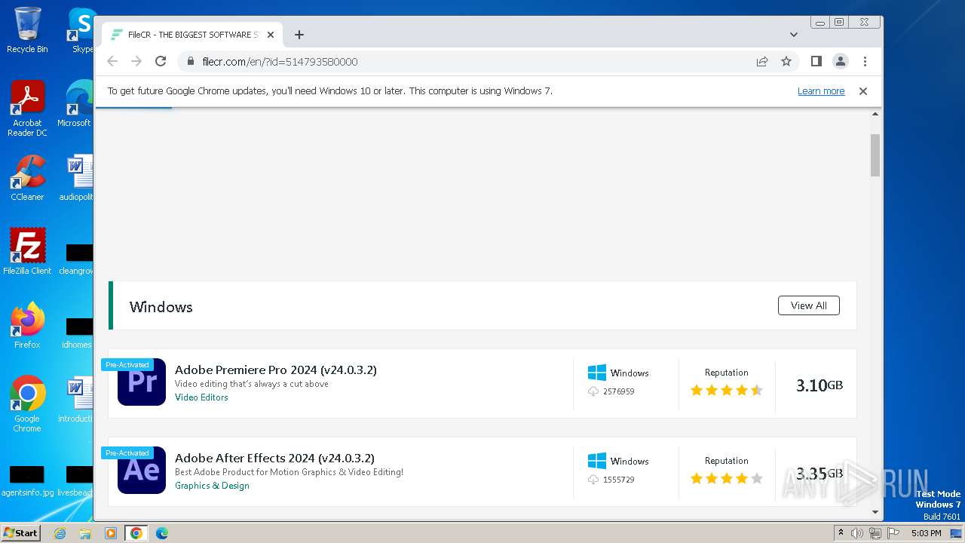This screenshot has height=543, width=965.
Task: Open the Video Editors category link
Action: coord(201,397)
